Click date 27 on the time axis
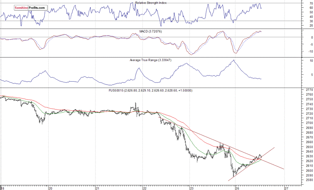314x190 pixels. pos(285,187)
